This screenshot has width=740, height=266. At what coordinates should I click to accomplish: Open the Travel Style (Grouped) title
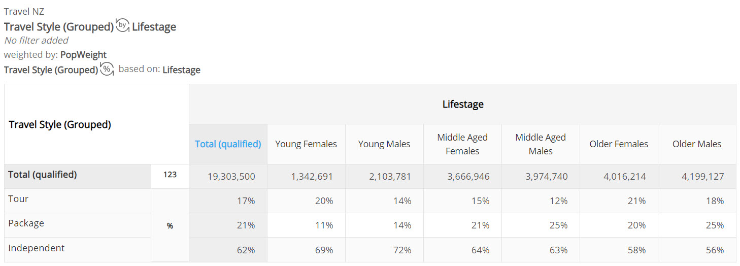point(59,27)
